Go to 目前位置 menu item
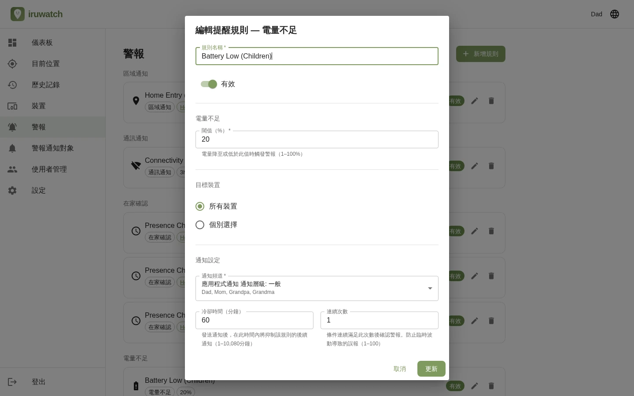634x396 pixels. click(53, 64)
